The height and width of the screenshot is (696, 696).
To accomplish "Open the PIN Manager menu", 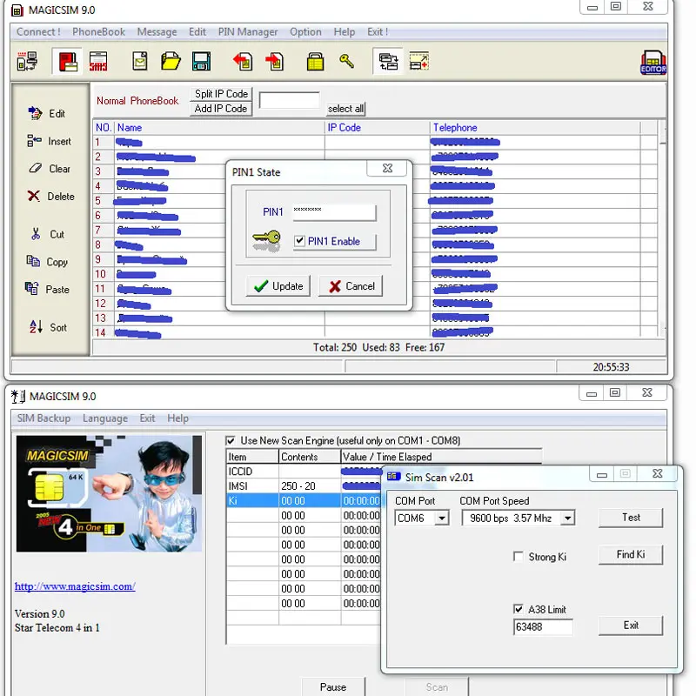I will click(x=248, y=31).
